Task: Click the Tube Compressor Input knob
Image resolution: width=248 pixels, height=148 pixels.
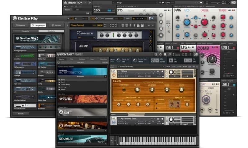Action: (x=101, y=36)
